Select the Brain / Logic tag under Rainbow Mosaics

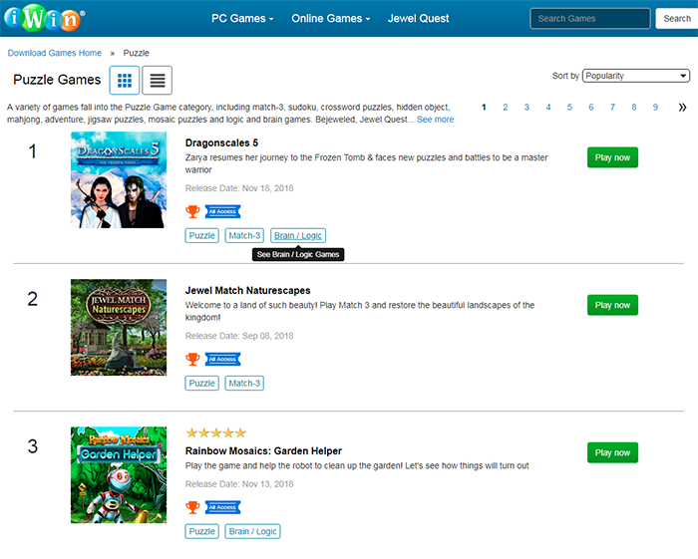(x=252, y=531)
